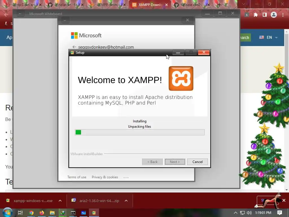
Task: Click the browser page vertical scrollbar
Action: (286, 111)
